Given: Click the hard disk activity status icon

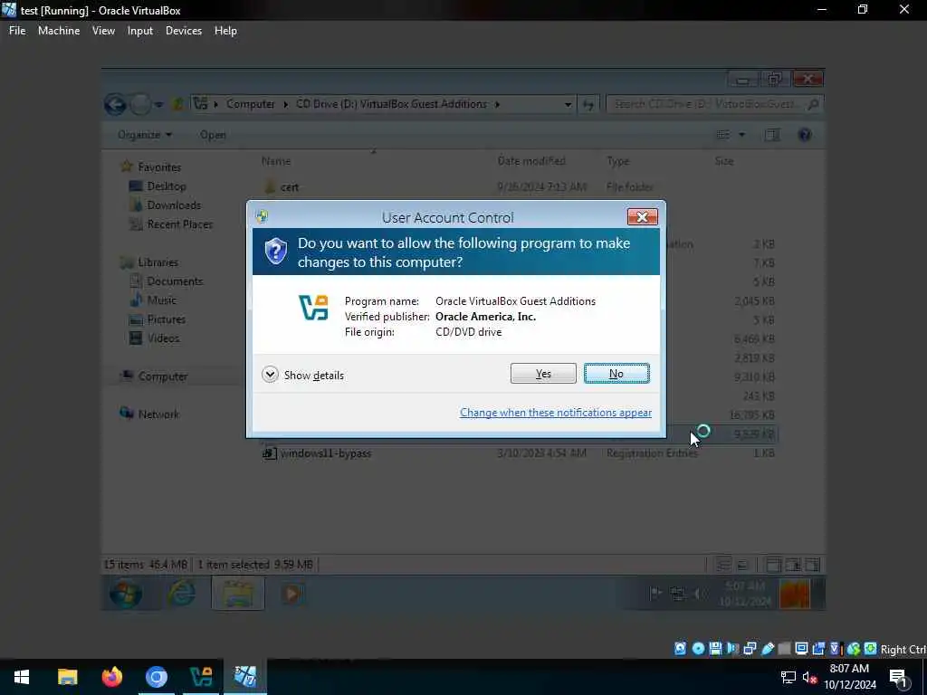Looking at the screenshot, I should (x=681, y=648).
